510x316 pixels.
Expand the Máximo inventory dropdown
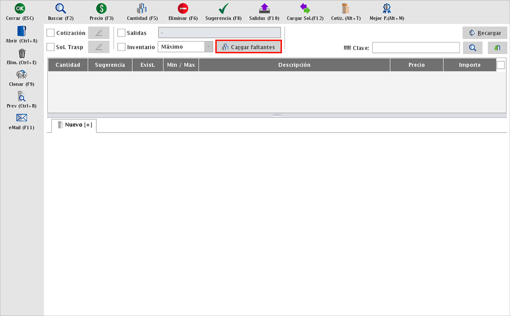pos(208,47)
